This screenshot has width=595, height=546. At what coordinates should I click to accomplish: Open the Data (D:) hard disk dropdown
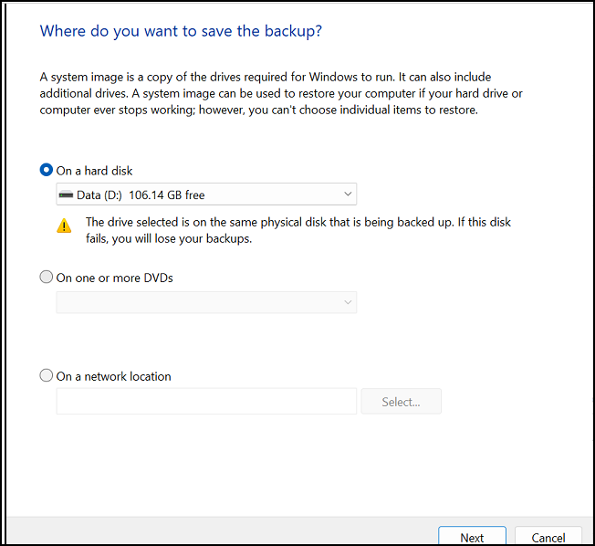click(206, 194)
